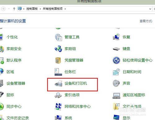155x120 pixels.
Task: Click the 系统 computer icon
Action: pyautogui.click(x=58, y=118)
